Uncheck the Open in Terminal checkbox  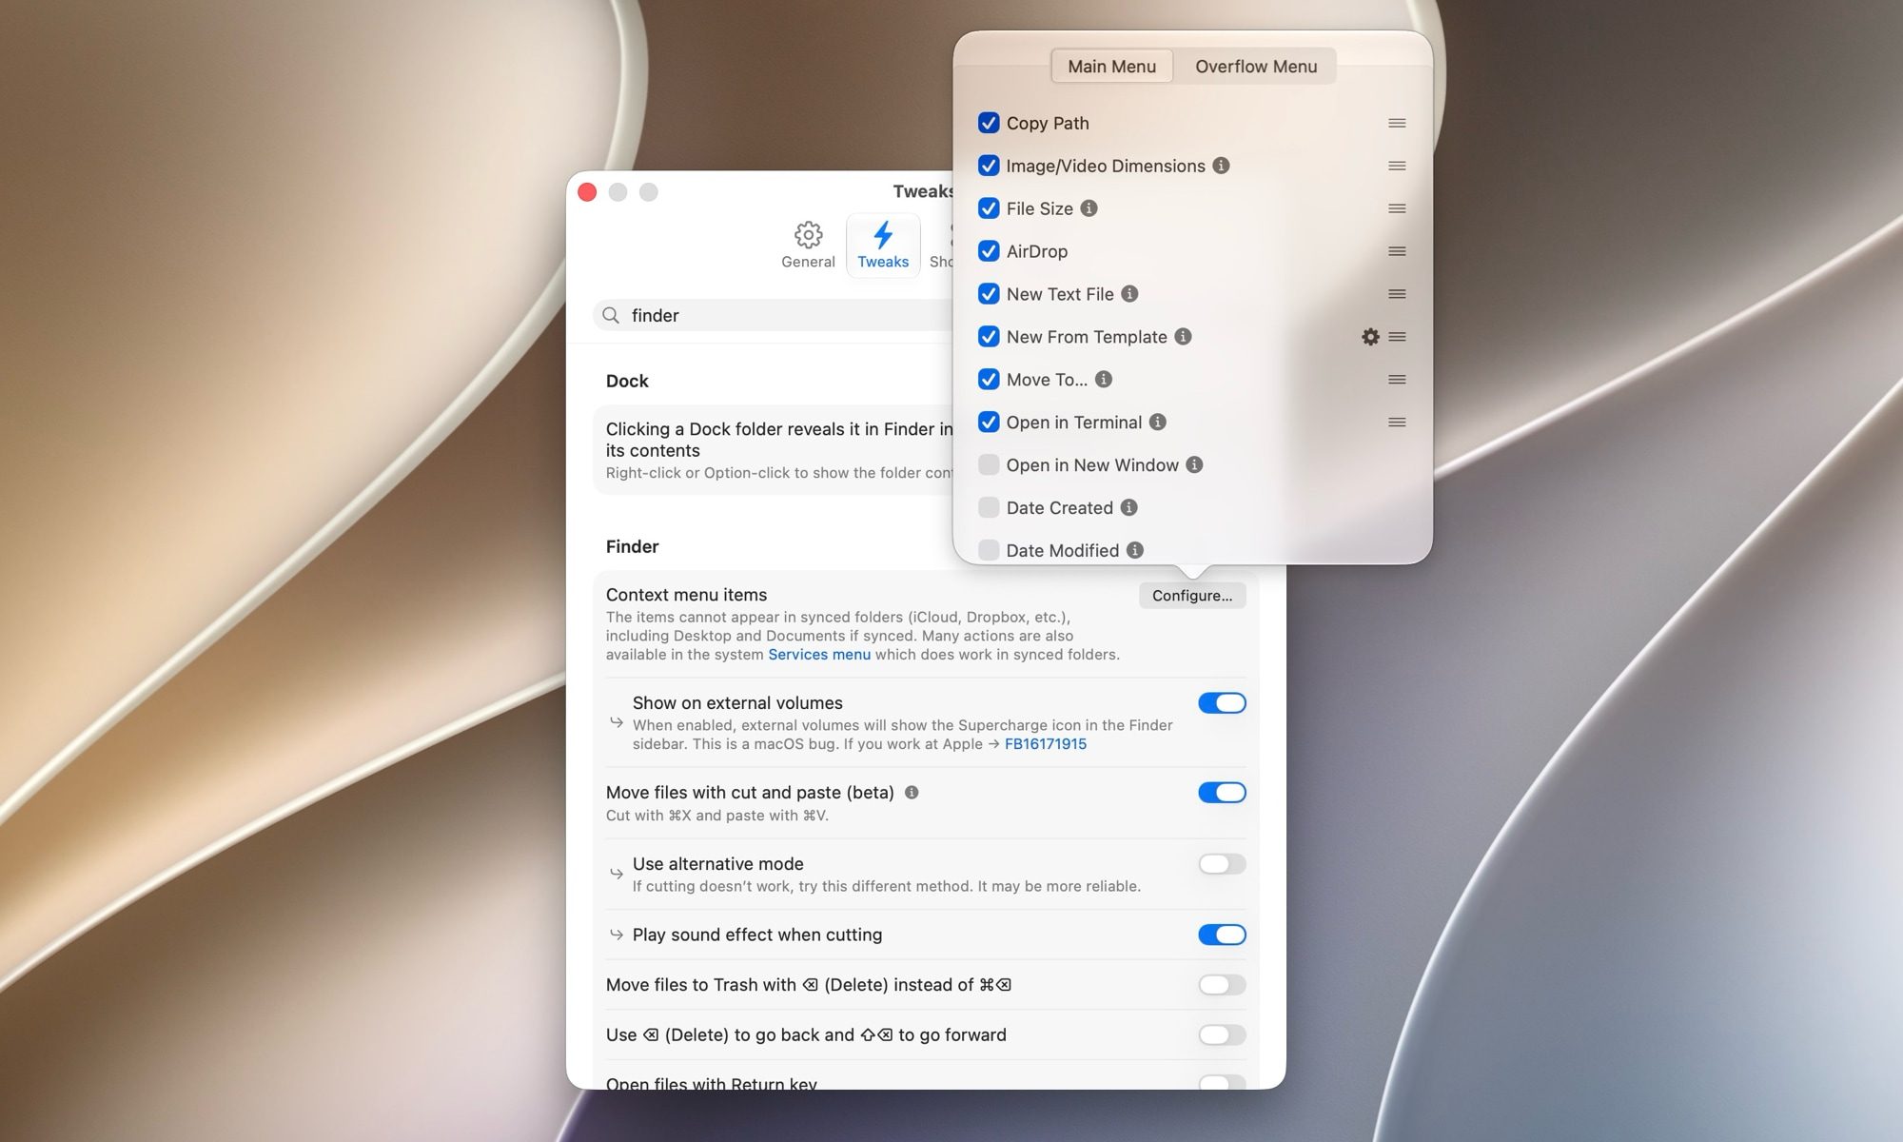click(989, 423)
